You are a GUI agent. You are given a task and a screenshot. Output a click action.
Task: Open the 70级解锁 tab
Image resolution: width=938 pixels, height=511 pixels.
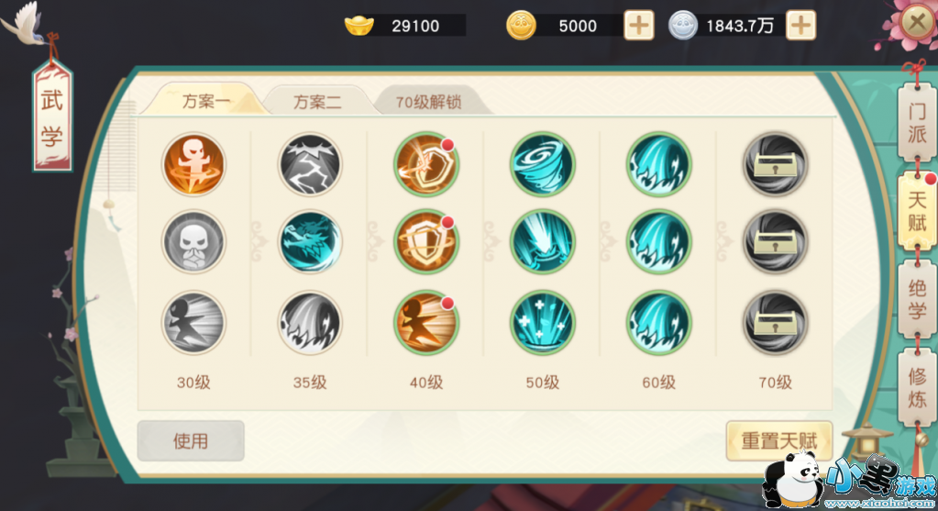429,101
